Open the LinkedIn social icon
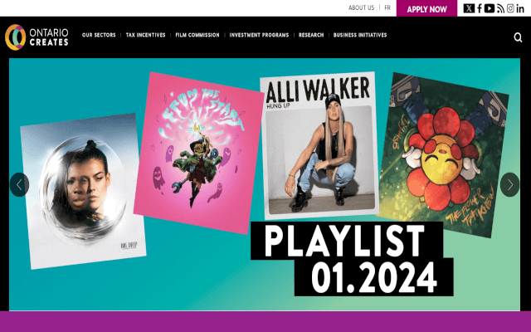Screen dimensions: 531x332 click(520, 8)
